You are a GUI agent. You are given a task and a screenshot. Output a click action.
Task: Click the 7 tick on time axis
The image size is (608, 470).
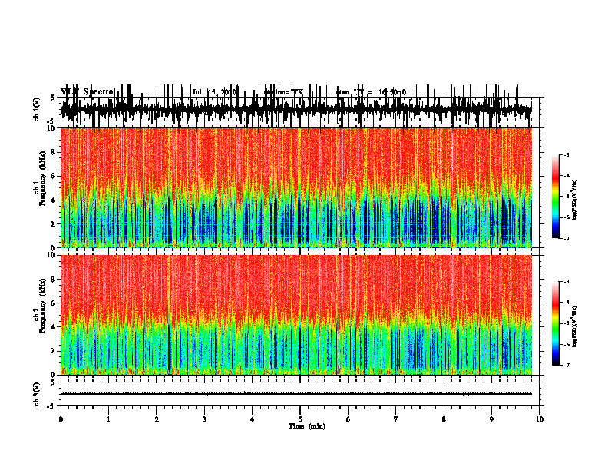tap(396, 419)
